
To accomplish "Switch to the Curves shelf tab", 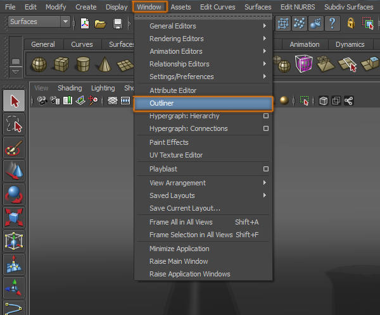I will click(82, 44).
